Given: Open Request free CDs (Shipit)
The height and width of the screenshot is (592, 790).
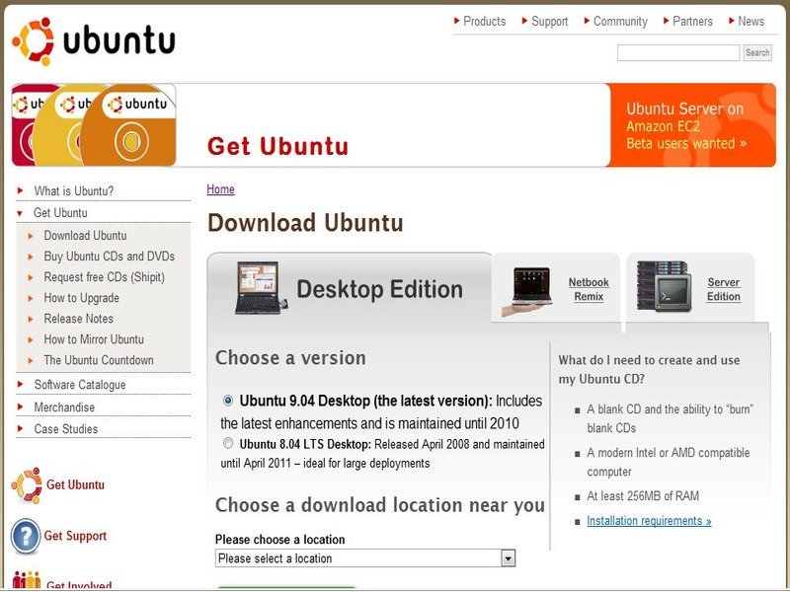Looking at the screenshot, I should click(x=105, y=277).
